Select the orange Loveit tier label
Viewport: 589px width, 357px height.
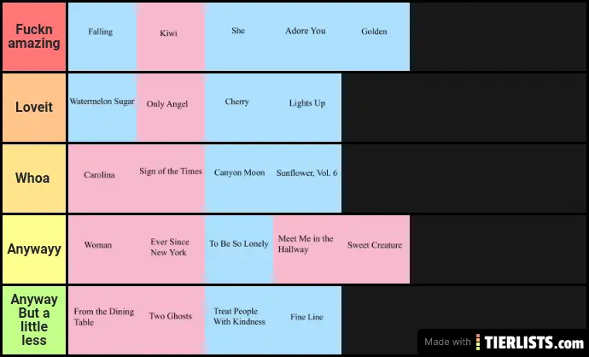click(x=34, y=108)
